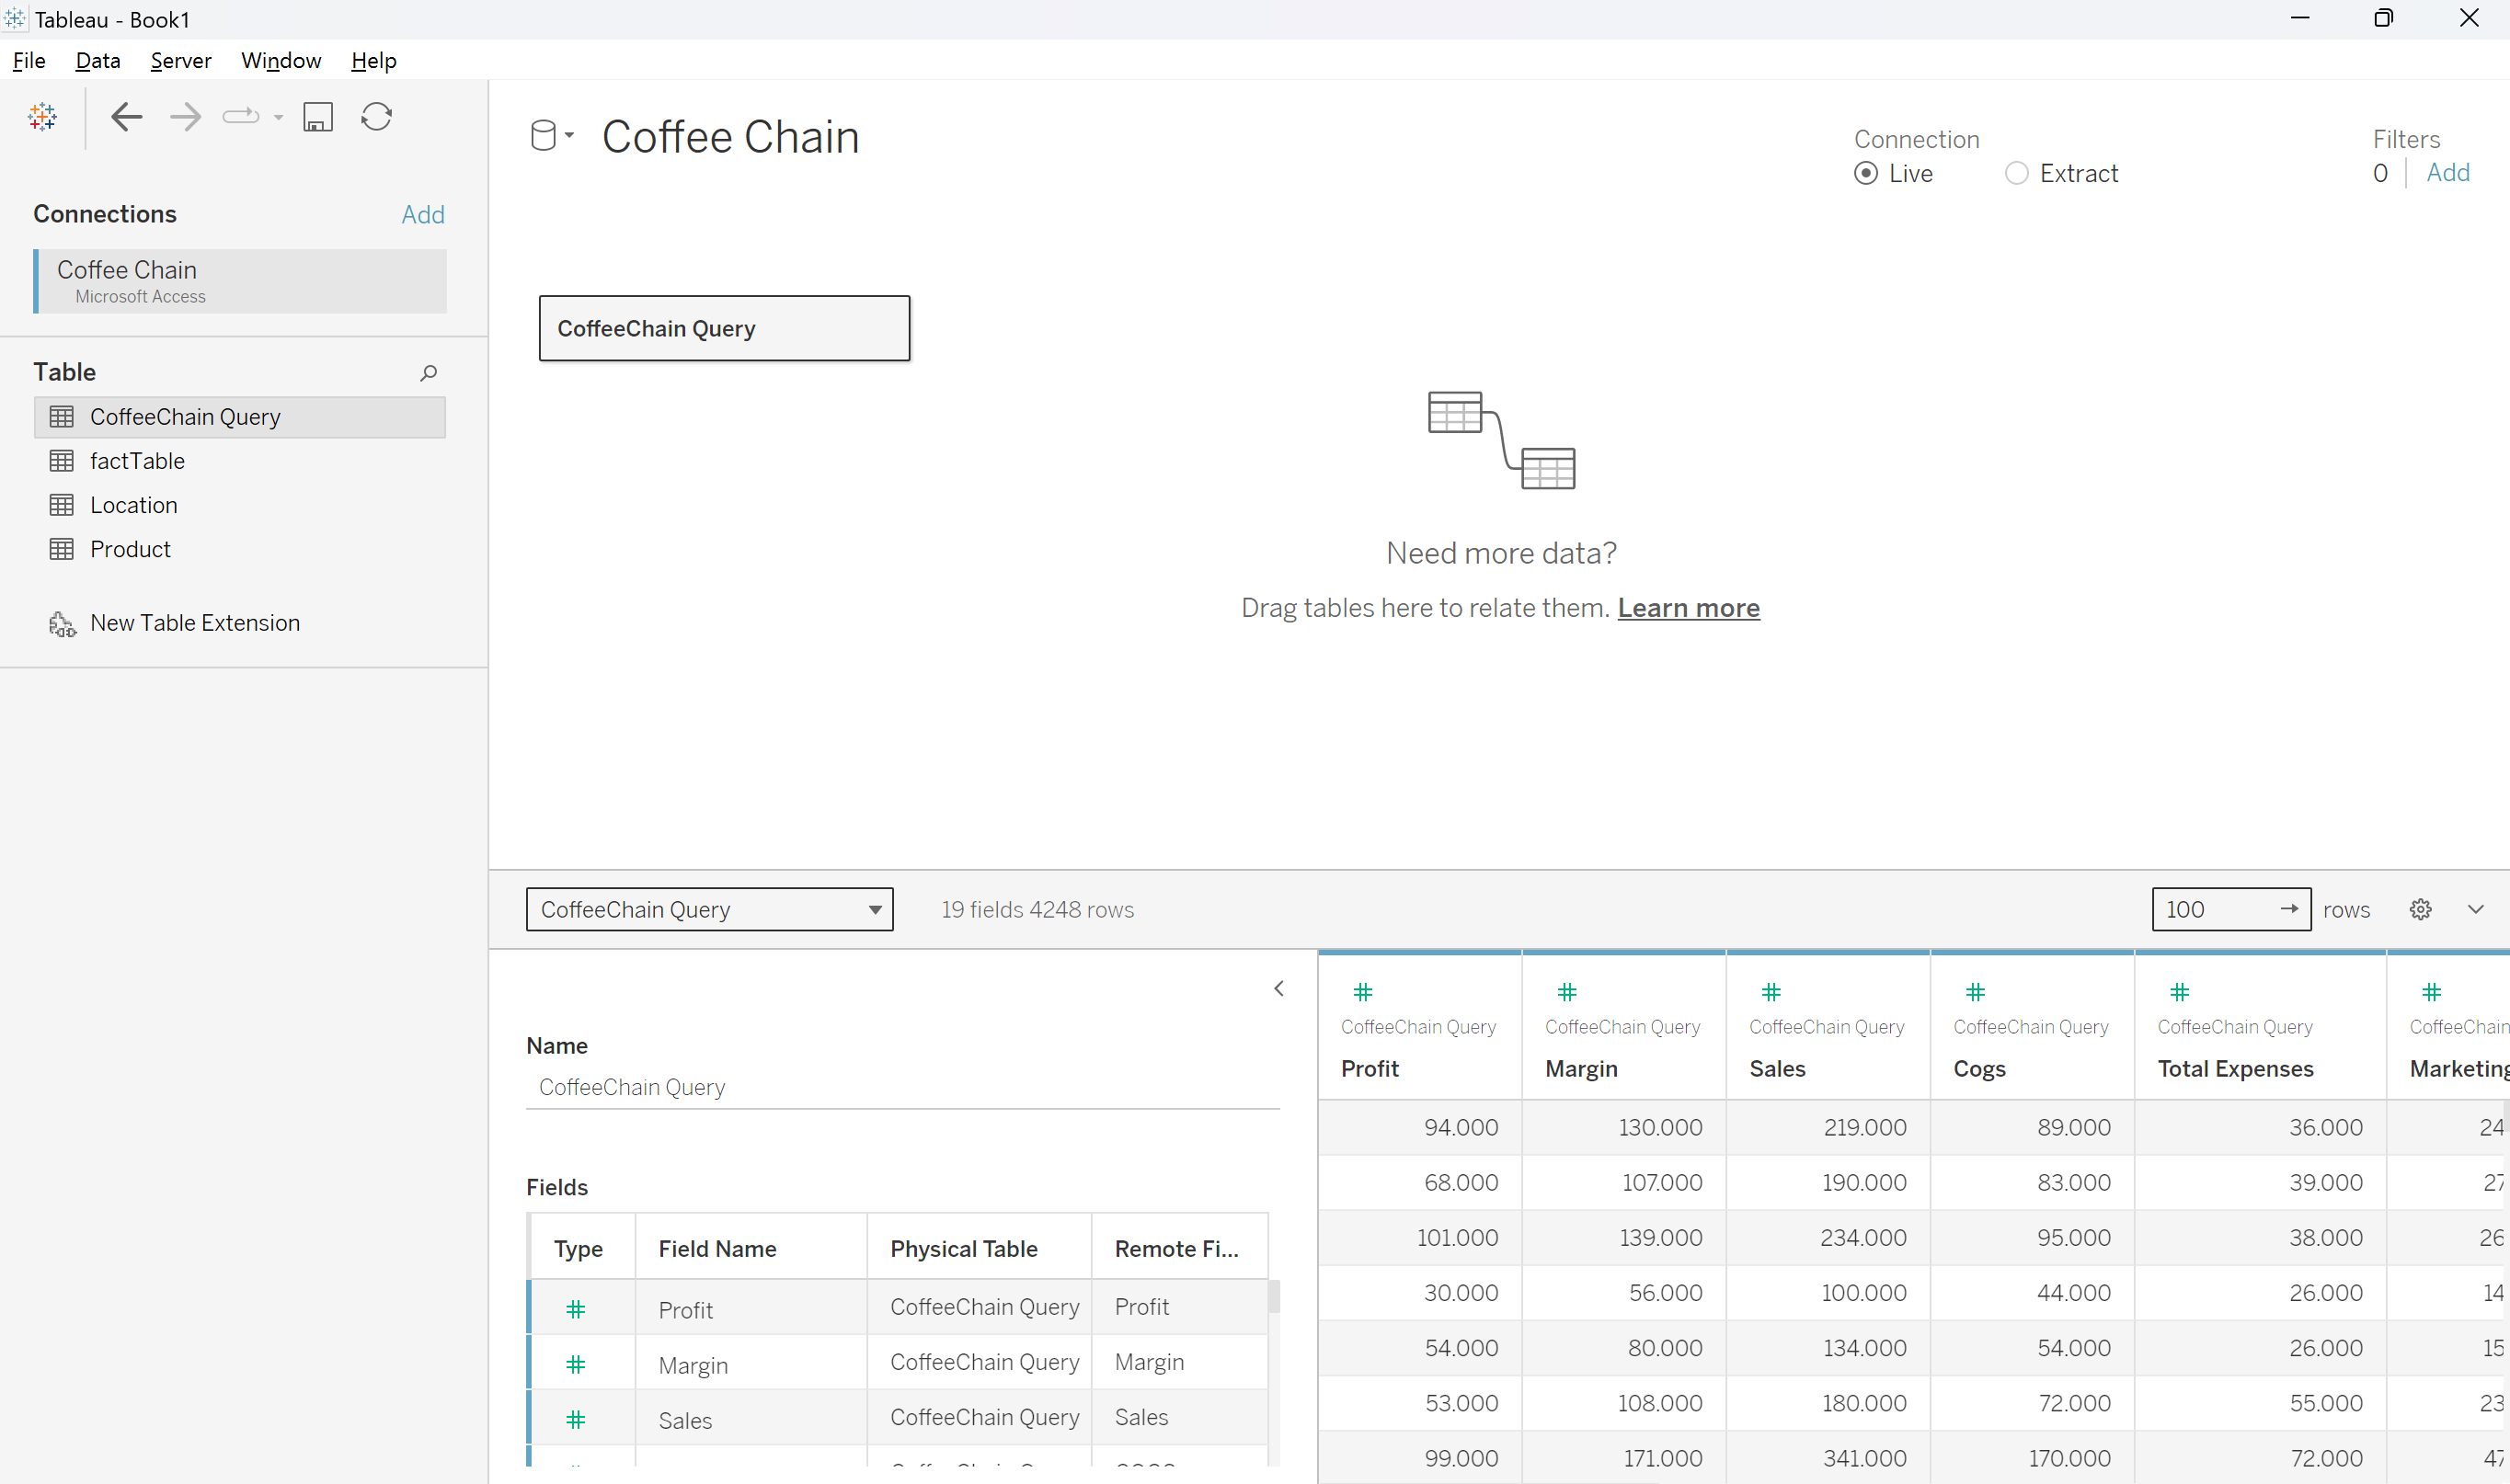Click the save disk icon in the toolbar
The image size is (2510, 1484).
318,117
